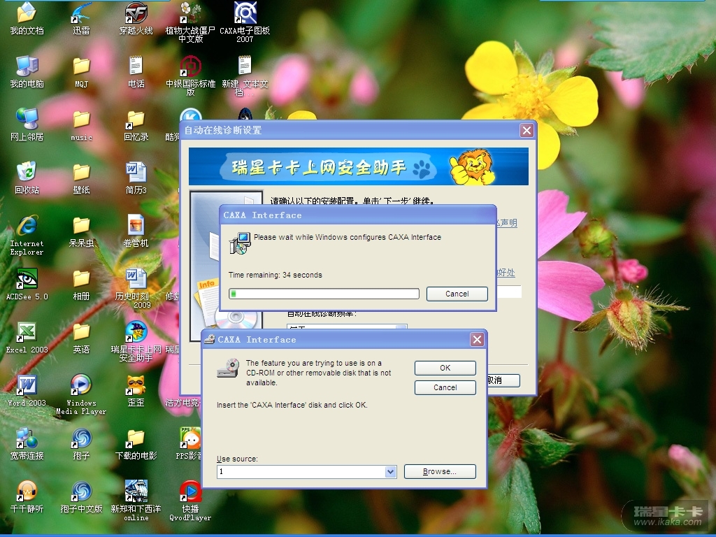This screenshot has width=716, height=537.
Task: Launch Internet Explorer from desktop
Action: (27, 235)
